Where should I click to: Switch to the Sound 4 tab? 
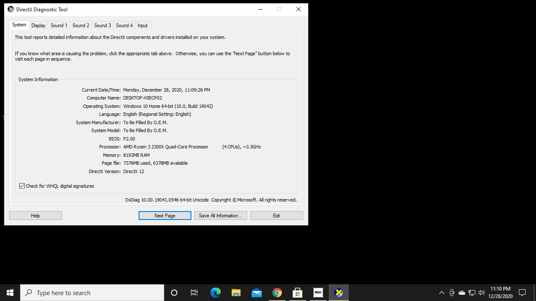click(x=124, y=26)
